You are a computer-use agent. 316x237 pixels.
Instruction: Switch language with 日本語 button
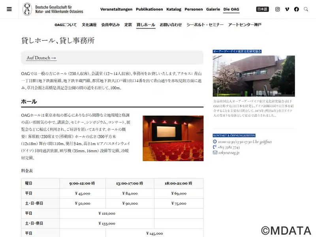point(262,9)
